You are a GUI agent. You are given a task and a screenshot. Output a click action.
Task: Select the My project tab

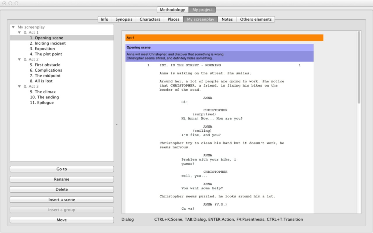pos(203,10)
